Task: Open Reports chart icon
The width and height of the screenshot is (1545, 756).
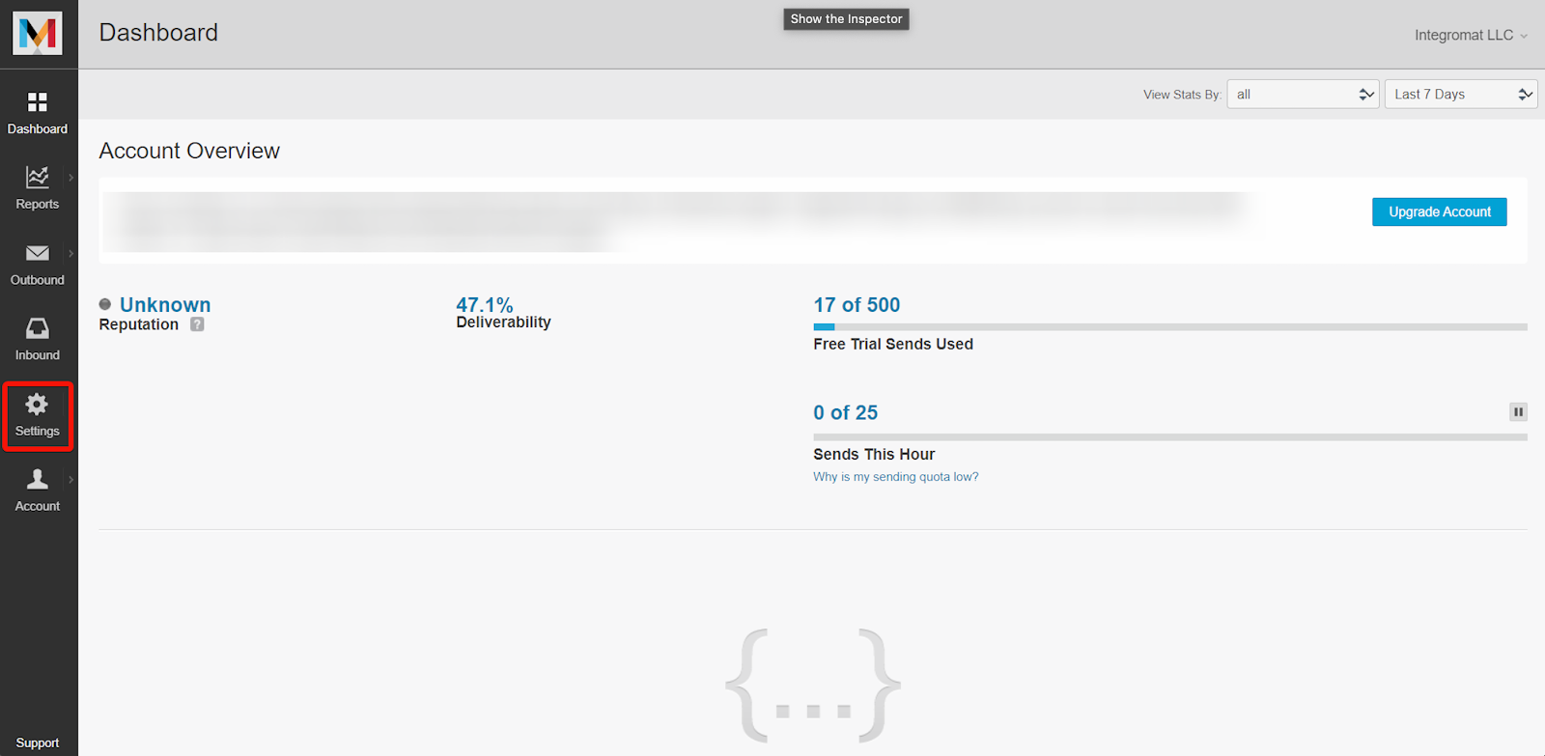Action: (x=38, y=177)
